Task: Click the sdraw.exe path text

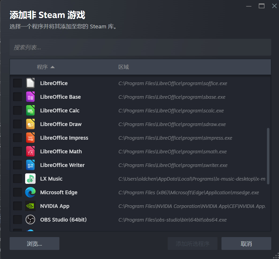Action: (x=172, y=124)
